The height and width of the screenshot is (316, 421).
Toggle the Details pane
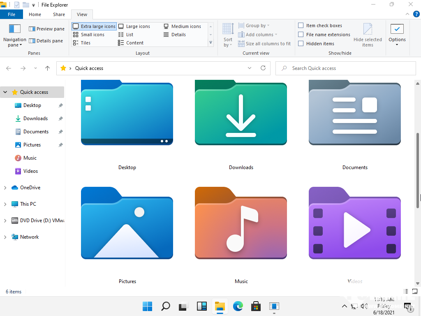46,41
